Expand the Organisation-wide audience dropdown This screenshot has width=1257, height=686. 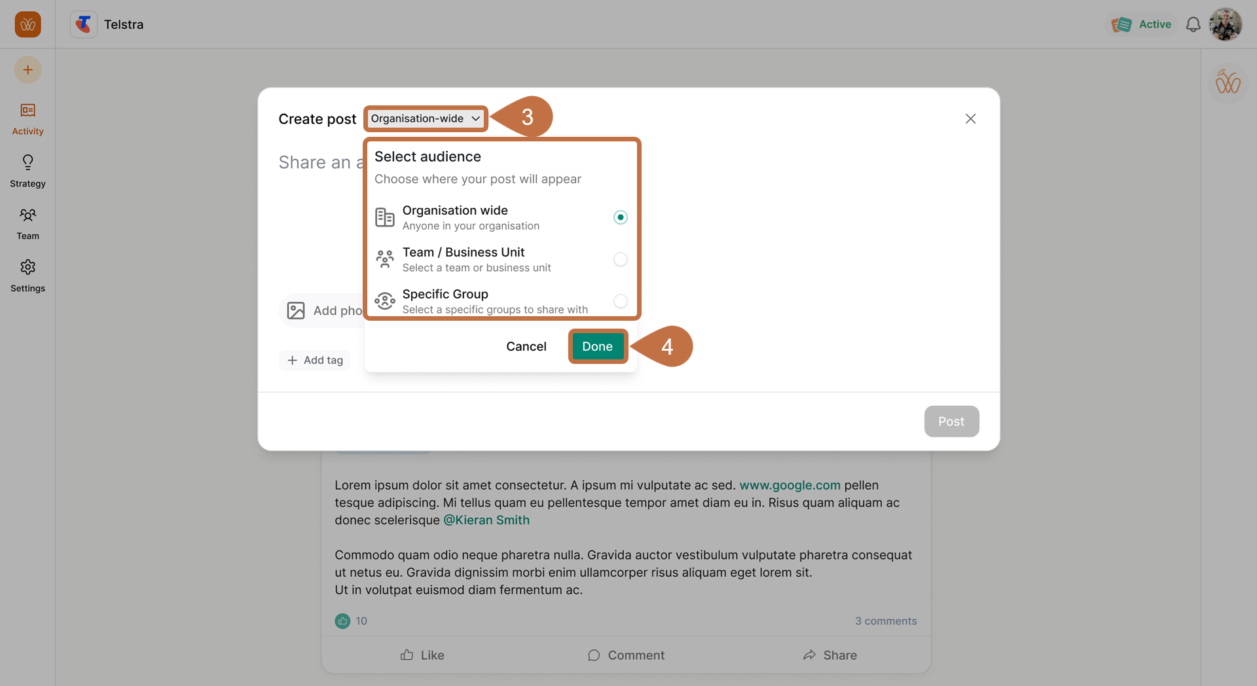(426, 118)
